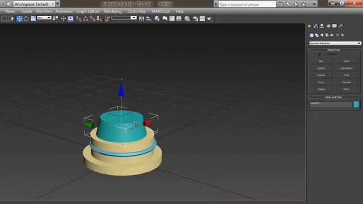This screenshot has width=363, height=204.
Task: Click the Teapot primitive button
Action: tap(321, 89)
